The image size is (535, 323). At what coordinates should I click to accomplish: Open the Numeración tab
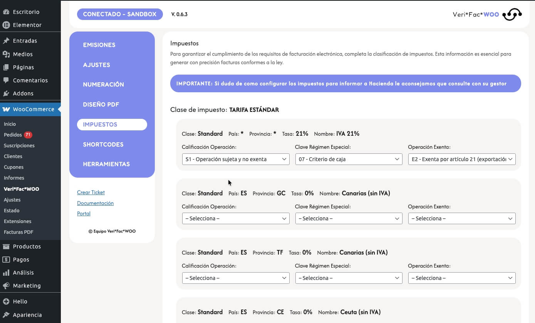103,85
